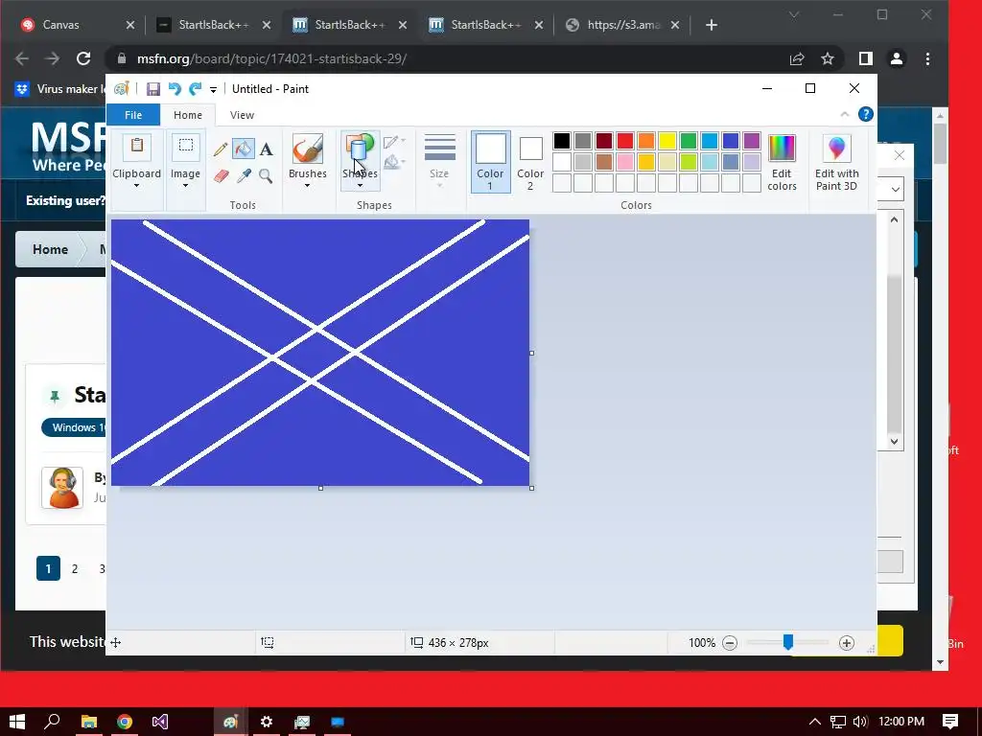Open Customize Quick Access Toolbar dropdown

[213, 89]
